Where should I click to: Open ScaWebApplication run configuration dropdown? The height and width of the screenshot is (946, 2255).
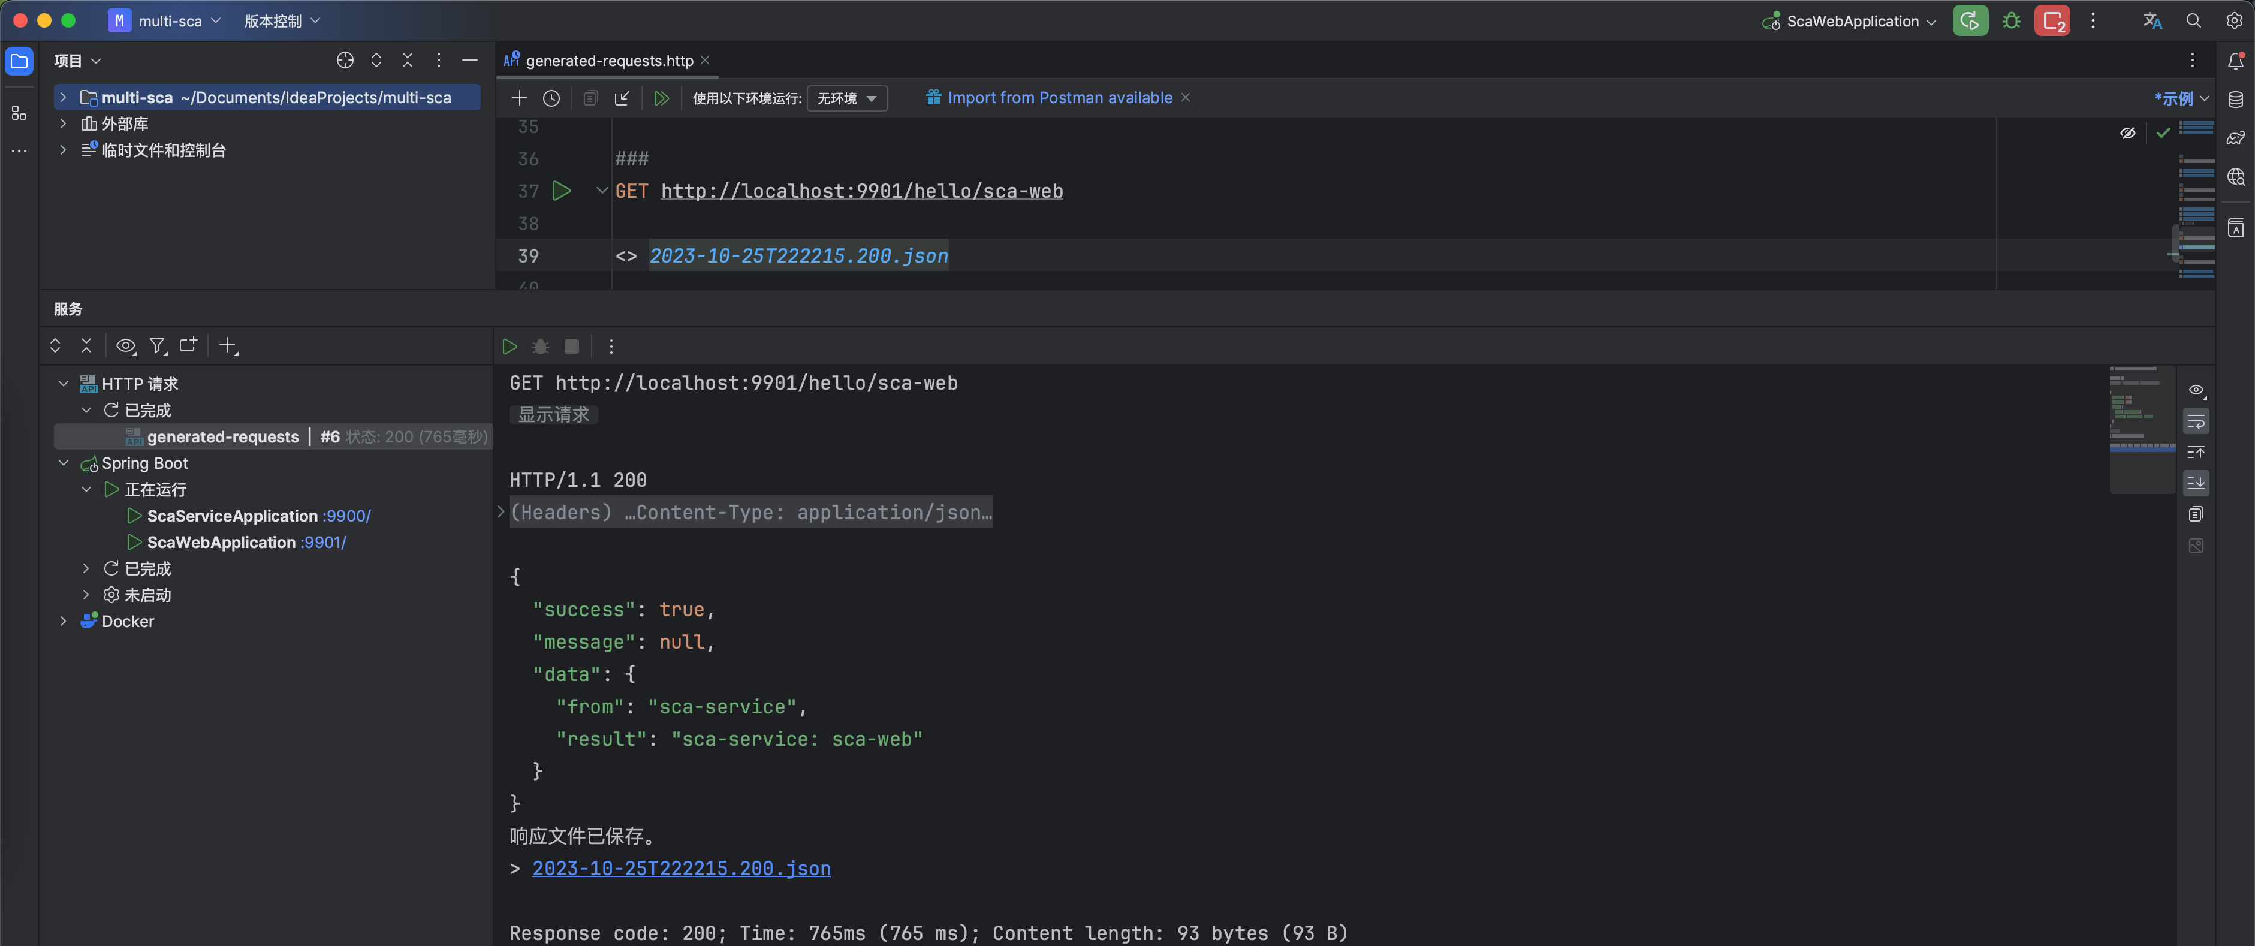point(1849,21)
